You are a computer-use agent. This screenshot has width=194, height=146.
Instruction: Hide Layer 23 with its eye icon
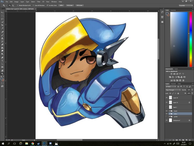click(x=167, y=102)
